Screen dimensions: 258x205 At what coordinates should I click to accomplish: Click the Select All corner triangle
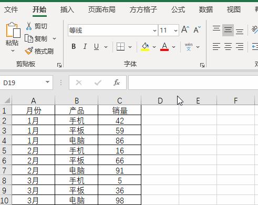pos(7,100)
